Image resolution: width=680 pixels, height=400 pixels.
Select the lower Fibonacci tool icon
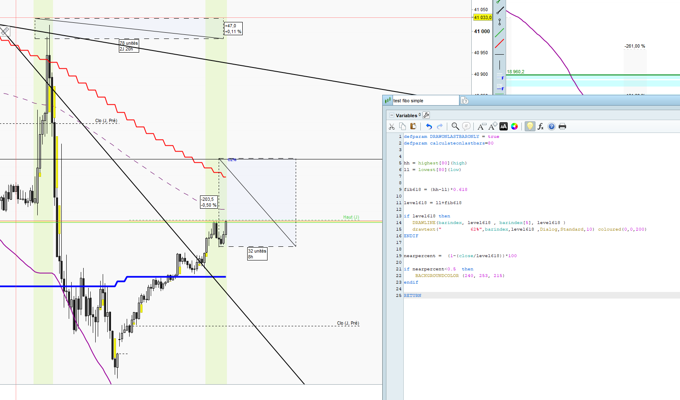[x=500, y=87]
